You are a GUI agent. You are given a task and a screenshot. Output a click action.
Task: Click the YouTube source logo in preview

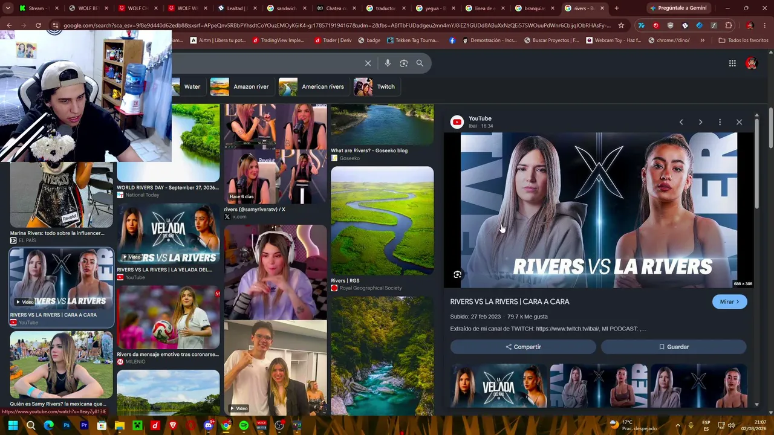click(x=457, y=122)
